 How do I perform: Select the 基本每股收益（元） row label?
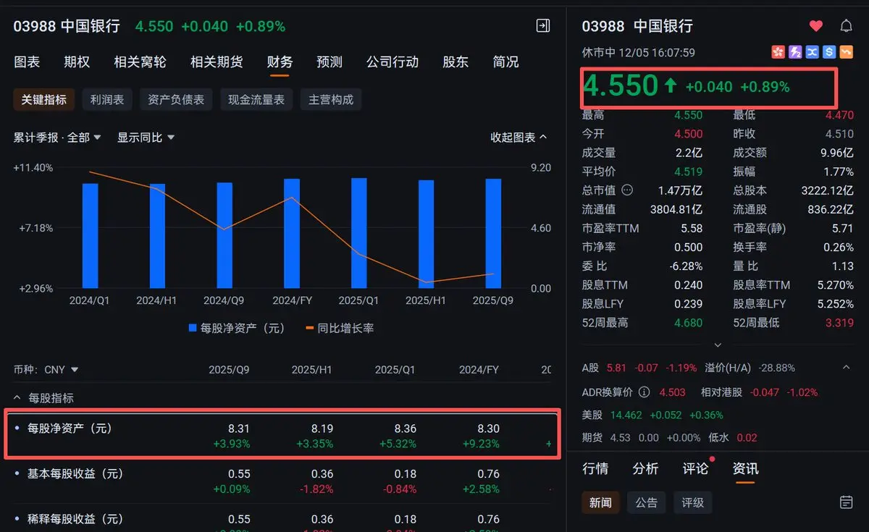pos(75,474)
